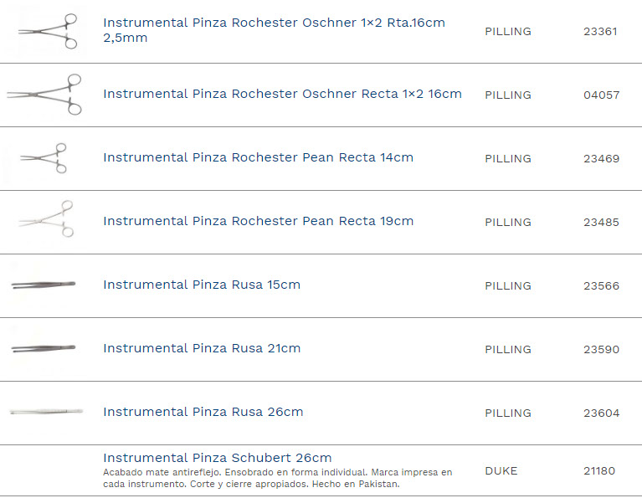Screen dimensions: 642x498
Task: Click product code 04057
Action: click(601, 95)
